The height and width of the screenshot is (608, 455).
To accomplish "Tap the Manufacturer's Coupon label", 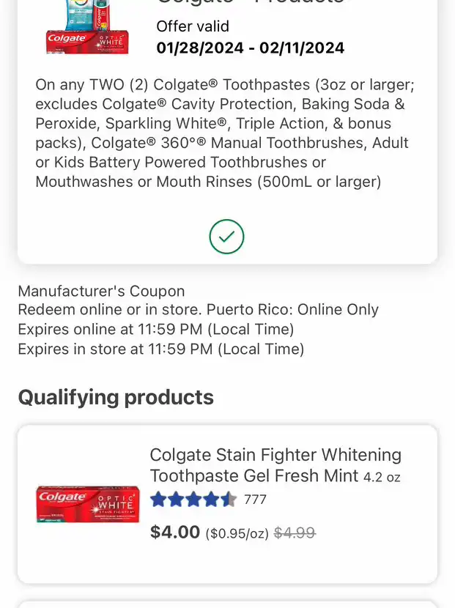I will [101, 291].
